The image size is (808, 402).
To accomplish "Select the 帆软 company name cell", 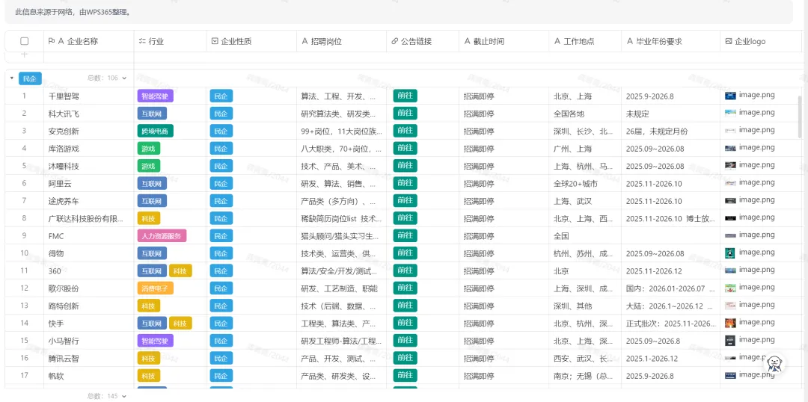I will [88, 376].
